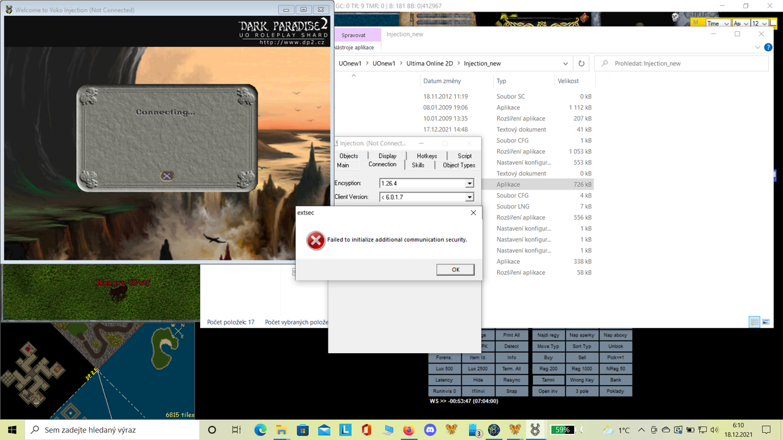Click the search box Prohledat: Injection_new
783x440 pixels.
681,63
